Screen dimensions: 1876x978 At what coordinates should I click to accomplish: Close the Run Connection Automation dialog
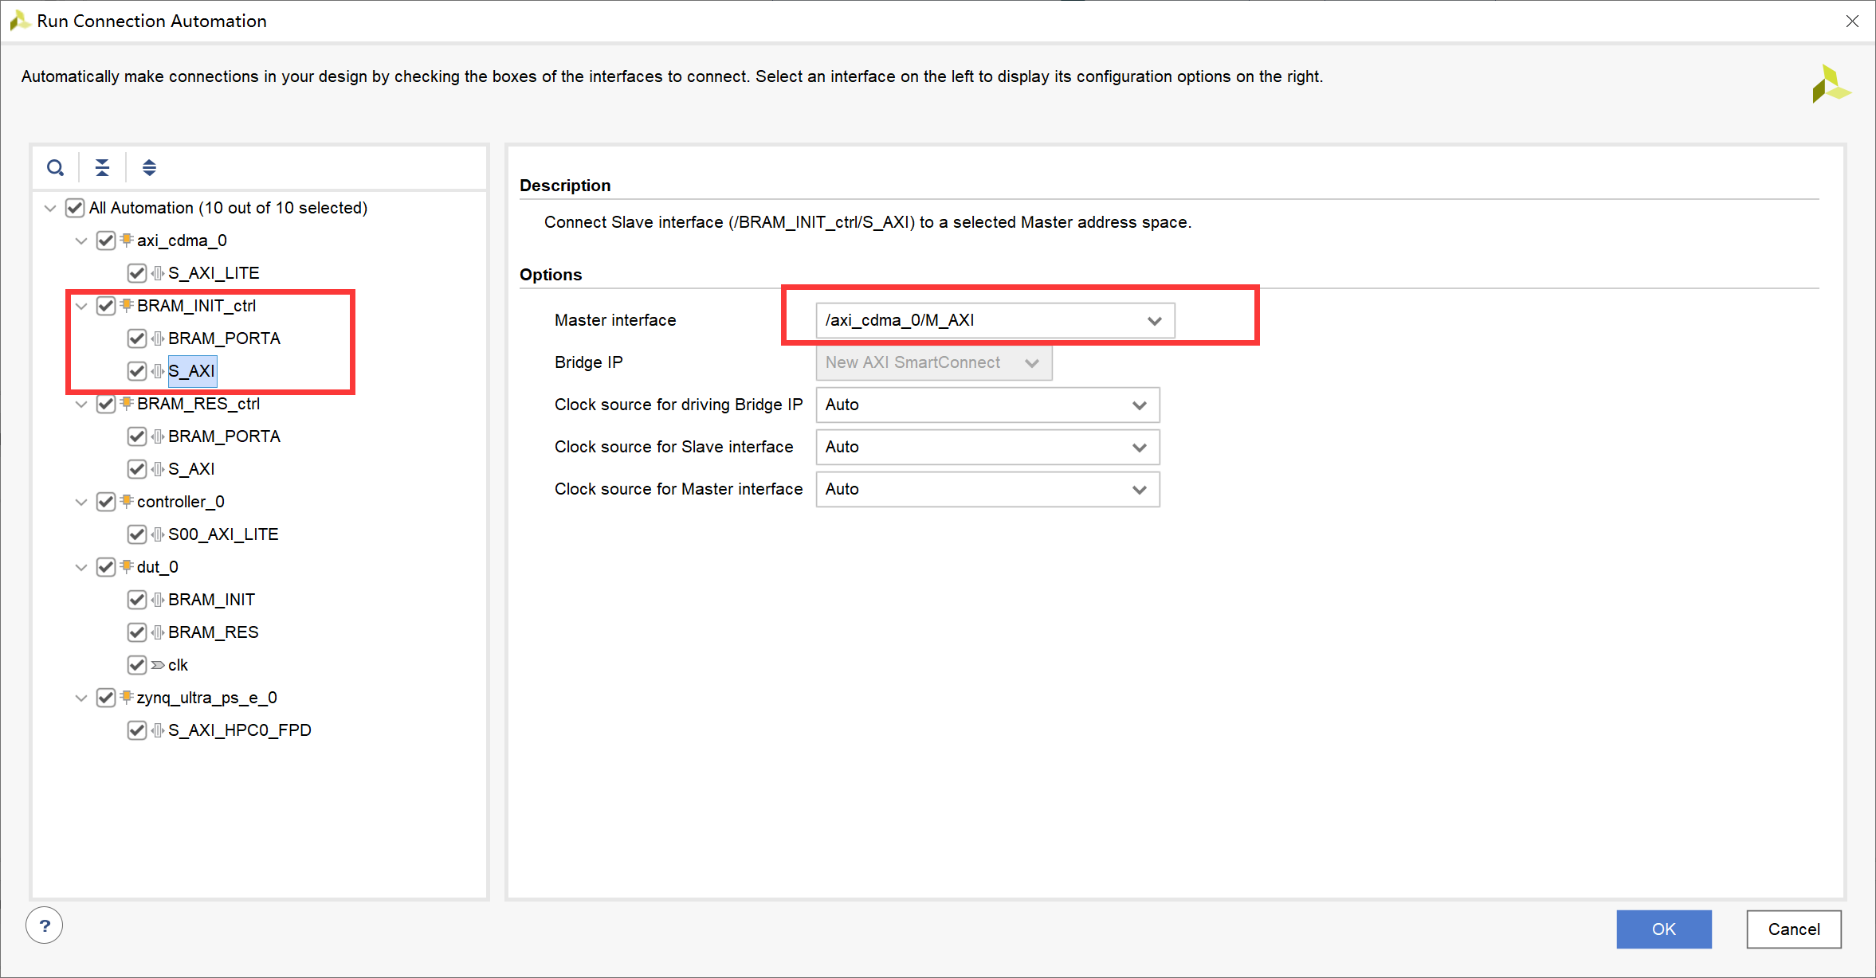(x=1852, y=22)
